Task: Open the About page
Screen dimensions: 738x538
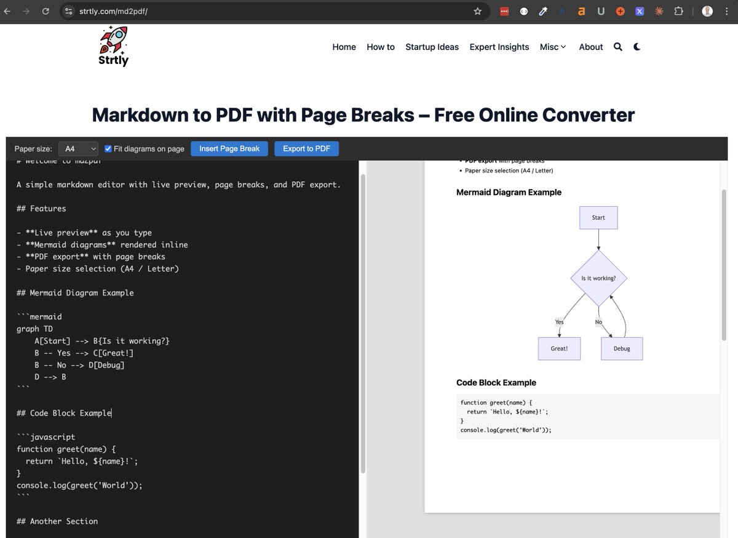Action: [x=591, y=47]
